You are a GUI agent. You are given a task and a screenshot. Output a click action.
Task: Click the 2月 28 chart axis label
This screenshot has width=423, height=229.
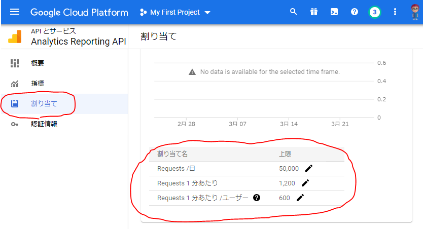pos(186,124)
